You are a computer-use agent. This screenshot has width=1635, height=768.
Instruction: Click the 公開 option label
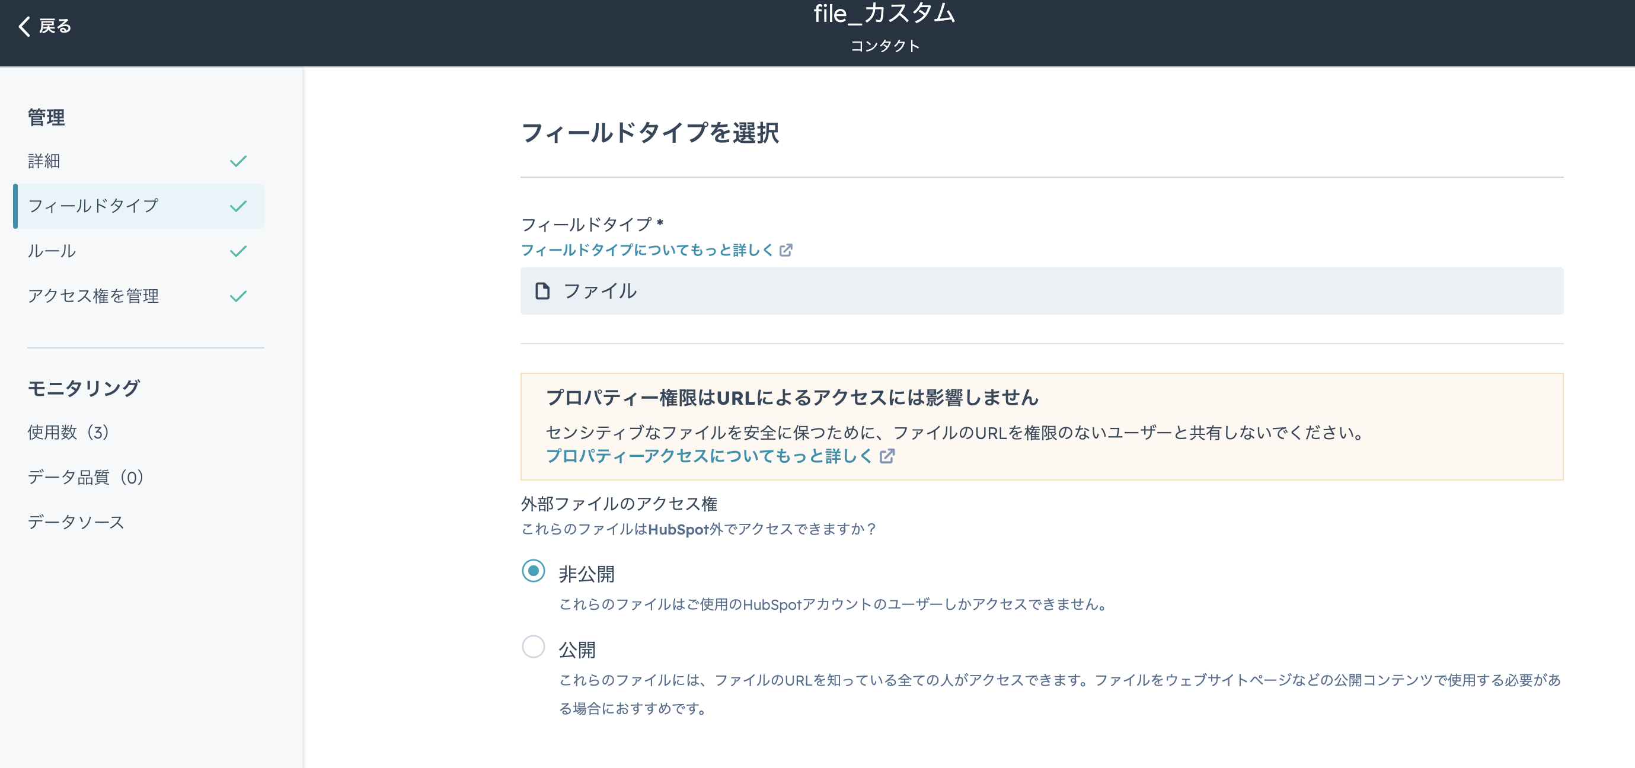(577, 650)
